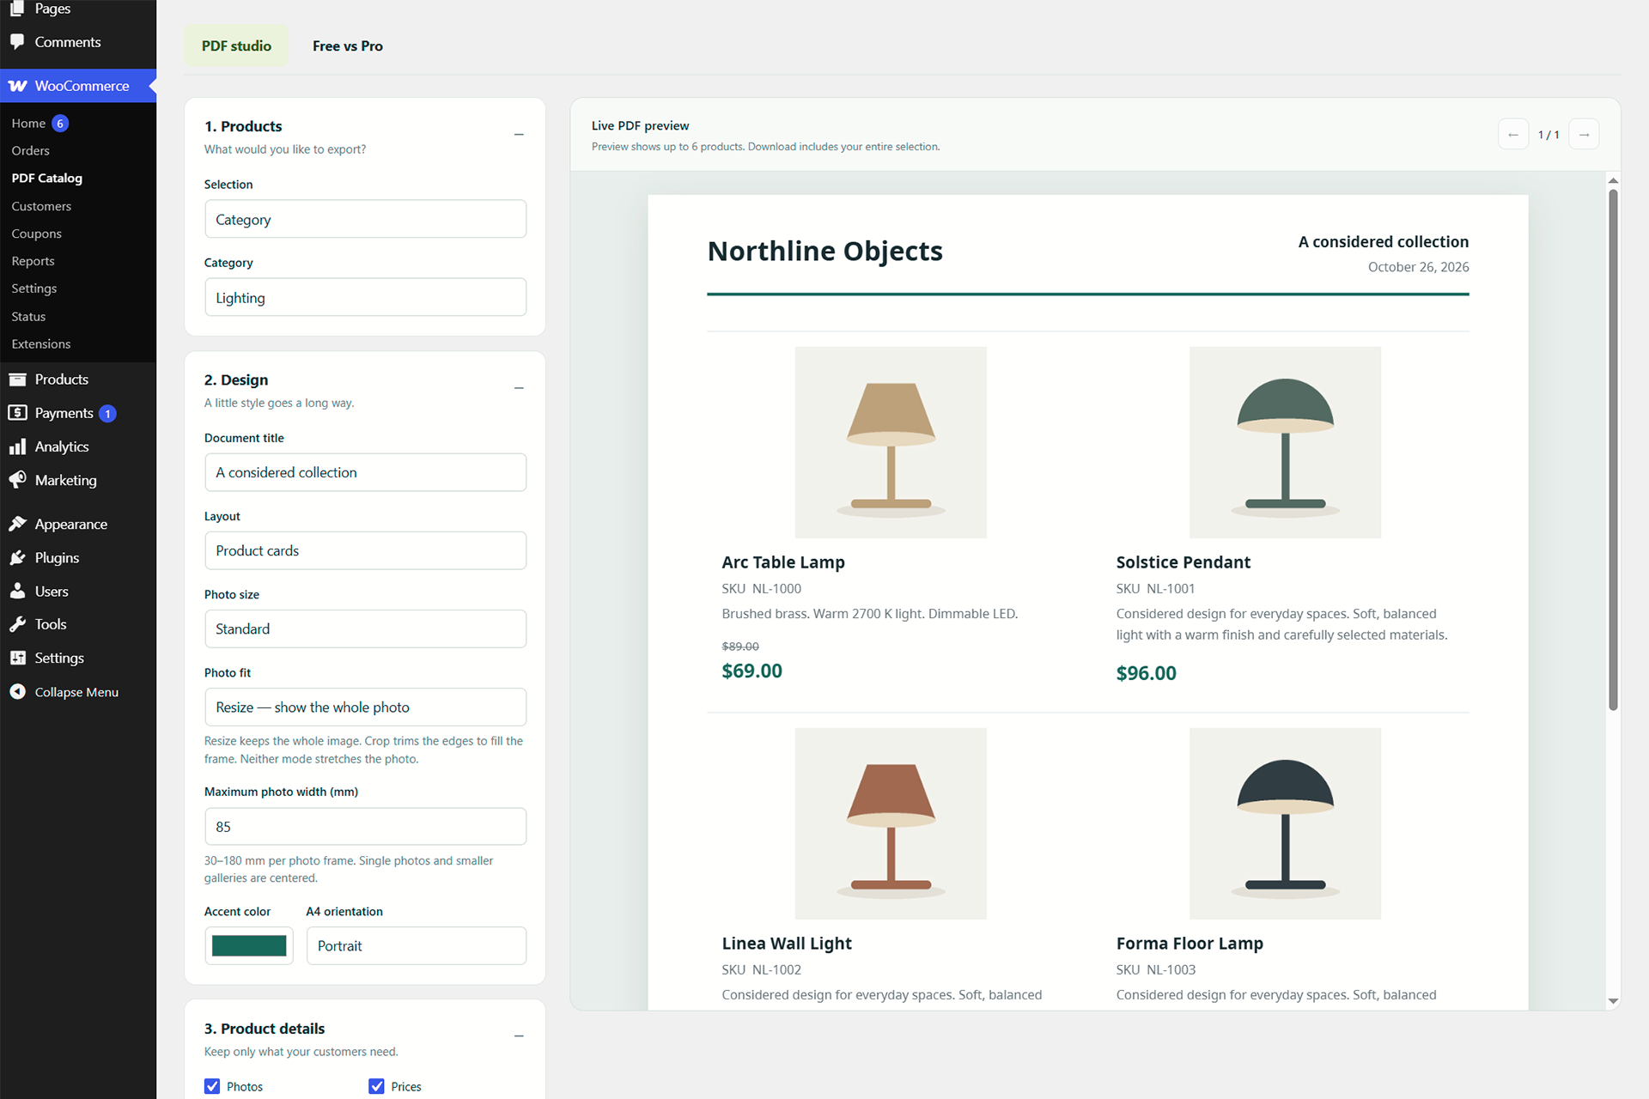Go to next preview page arrow
The height and width of the screenshot is (1099, 1649).
pyautogui.click(x=1584, y=135)
